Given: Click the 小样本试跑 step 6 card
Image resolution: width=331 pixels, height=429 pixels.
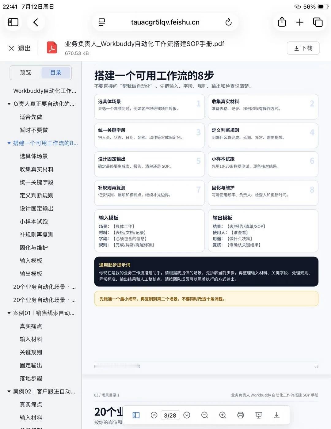Looking at the screenshot, I should (x=263, y=164).
